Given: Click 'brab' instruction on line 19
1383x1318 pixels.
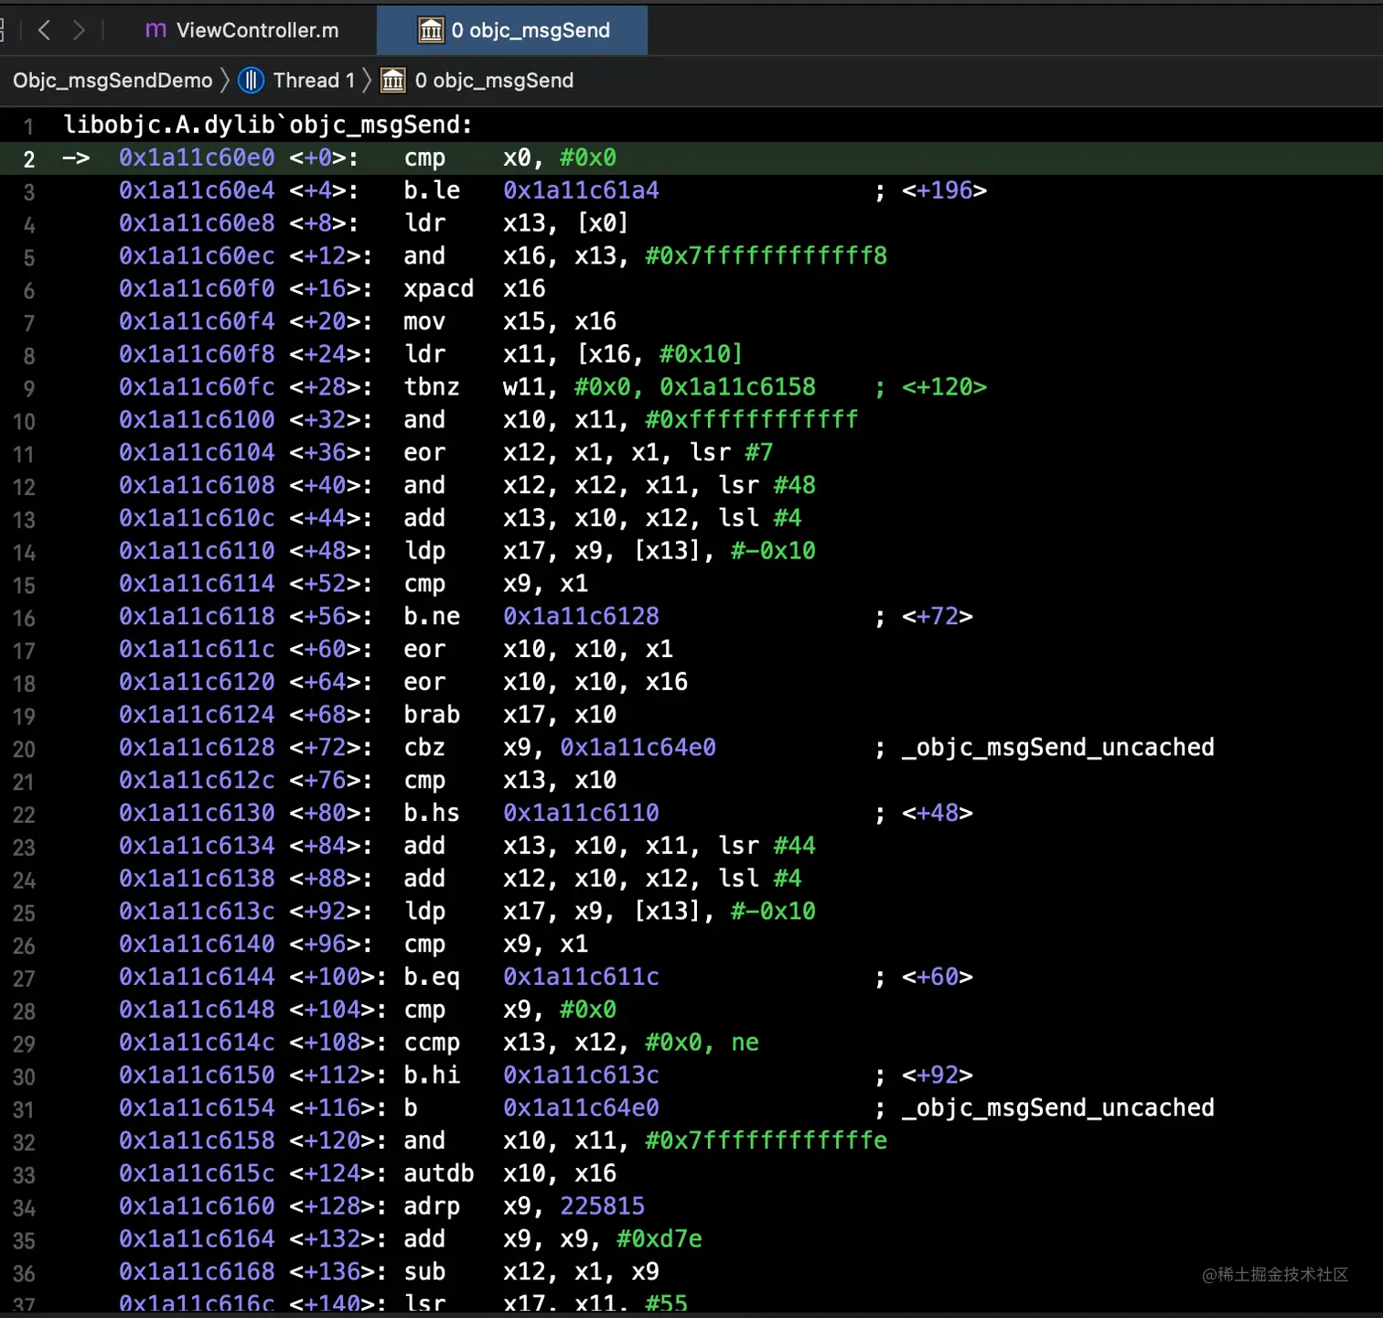Looking at the screenshot, I should 432,715.
